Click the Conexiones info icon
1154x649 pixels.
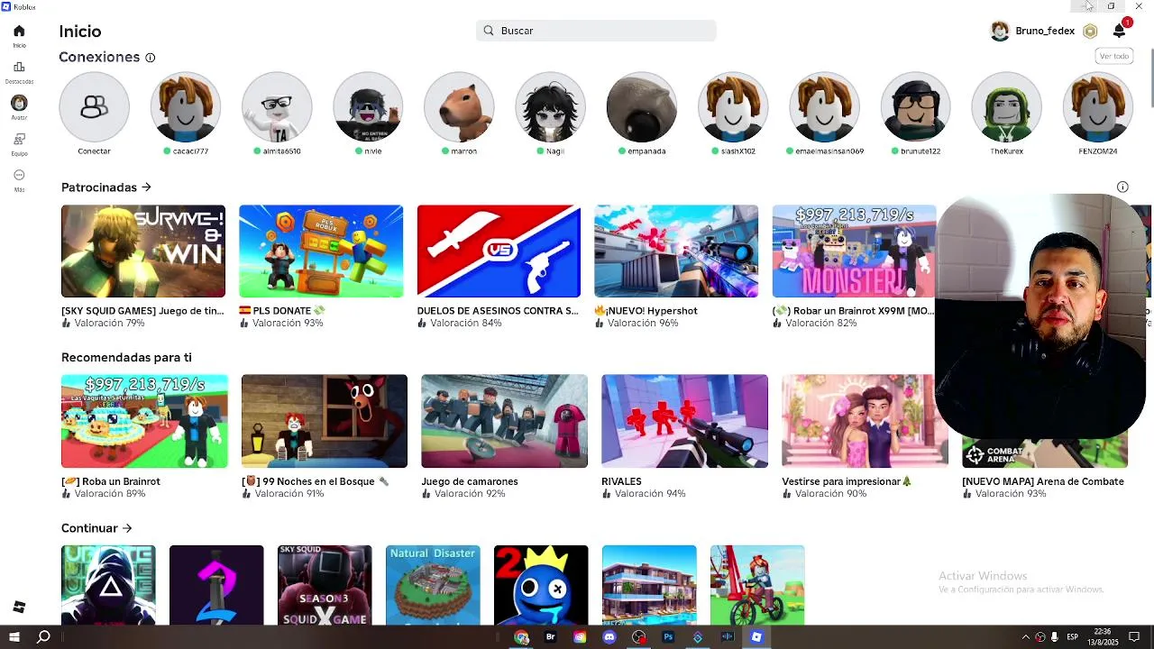(x=150, y=58)
